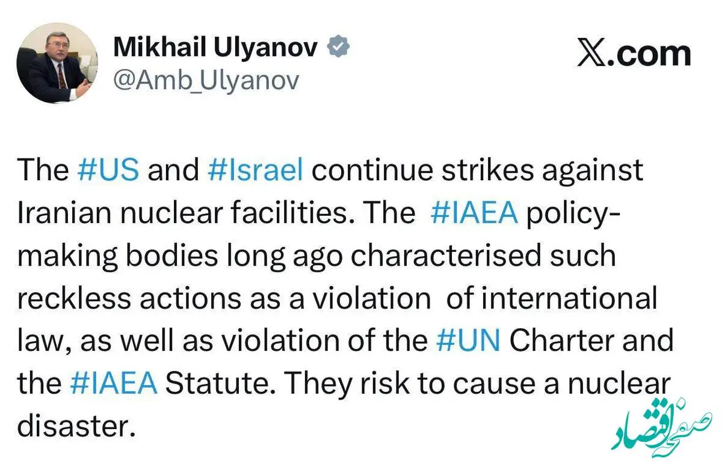Open the #IAEA hashtag before "policy-"
This screenshot has height=467, width=722.
475,213
